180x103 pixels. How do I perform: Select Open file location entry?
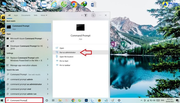pyautogui.click(x=66, y=57)
